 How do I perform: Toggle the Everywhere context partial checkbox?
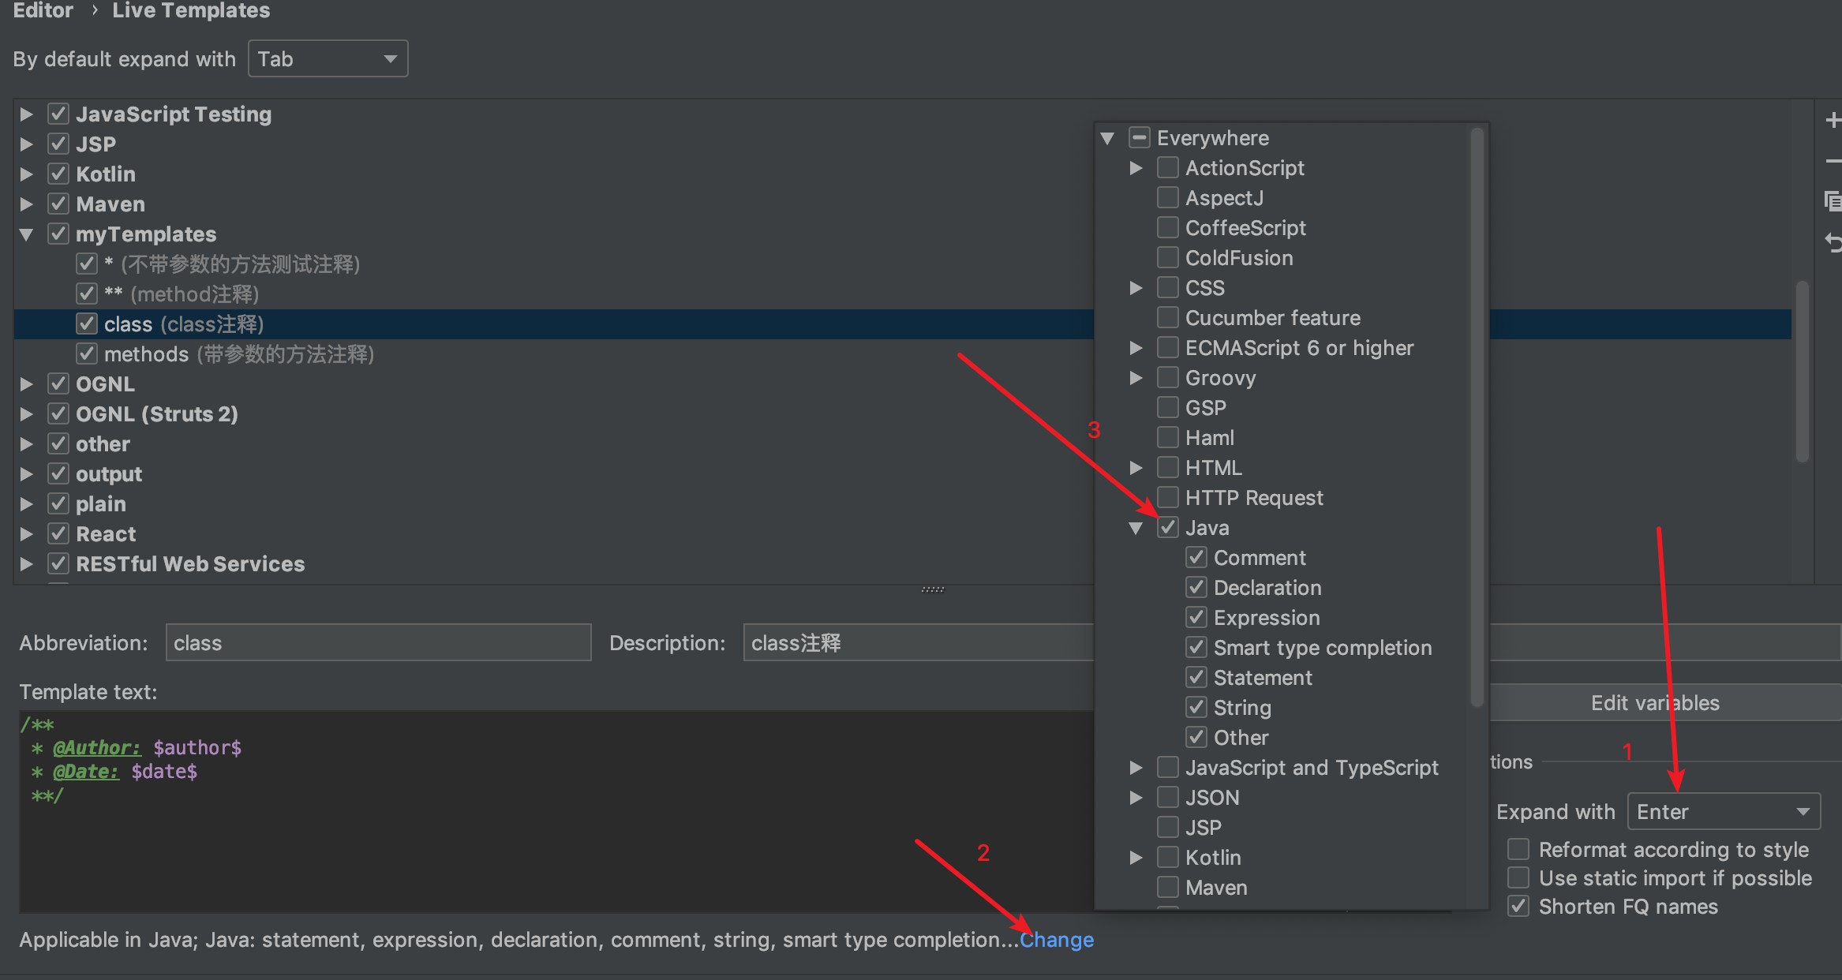1139,138
